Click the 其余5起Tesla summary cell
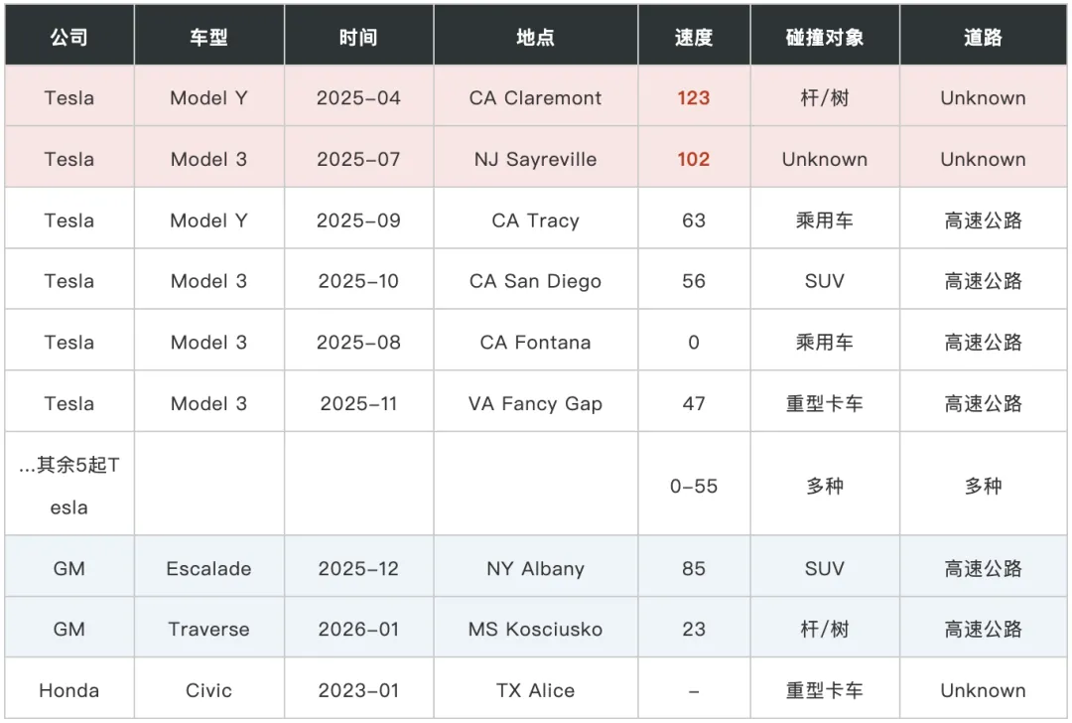The height and width of the screenshot is (723, 1072). (x=69, y=485)
